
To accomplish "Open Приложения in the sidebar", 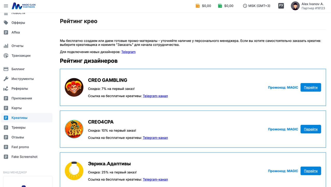I will 27,98.
